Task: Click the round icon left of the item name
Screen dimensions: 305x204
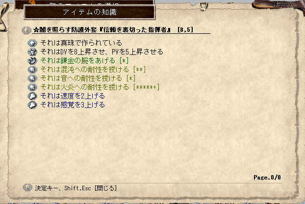Action: 26,30
